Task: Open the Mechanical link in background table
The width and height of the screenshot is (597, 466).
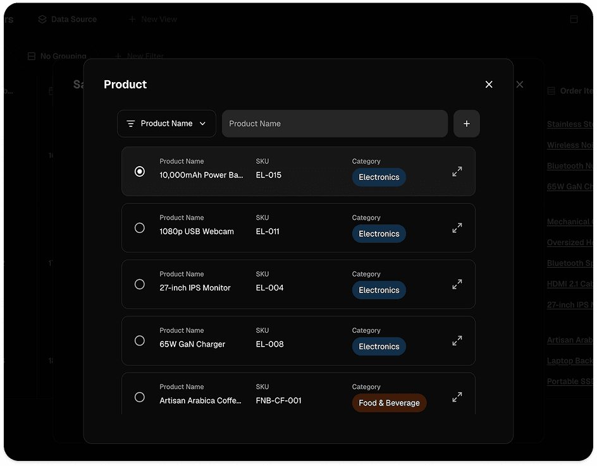Action: coord(570,222)
